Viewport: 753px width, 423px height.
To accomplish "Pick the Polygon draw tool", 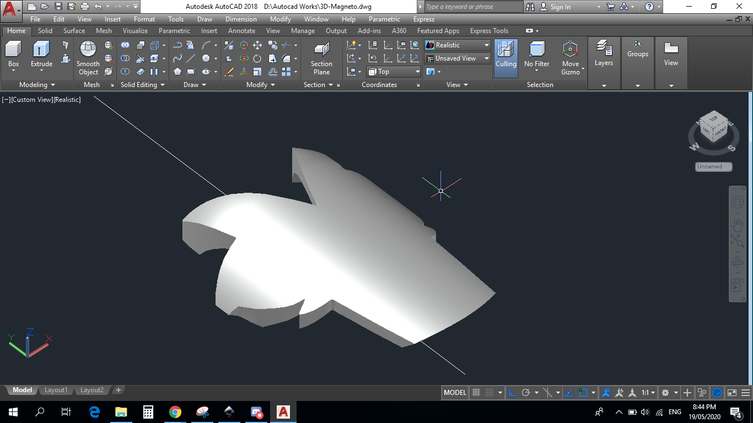I will click(177, 72).
